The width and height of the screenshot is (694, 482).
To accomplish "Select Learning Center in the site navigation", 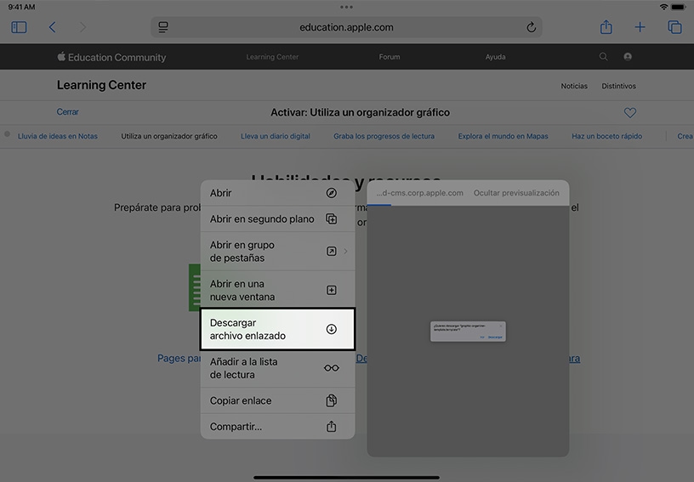I will (x=272, y=57).
